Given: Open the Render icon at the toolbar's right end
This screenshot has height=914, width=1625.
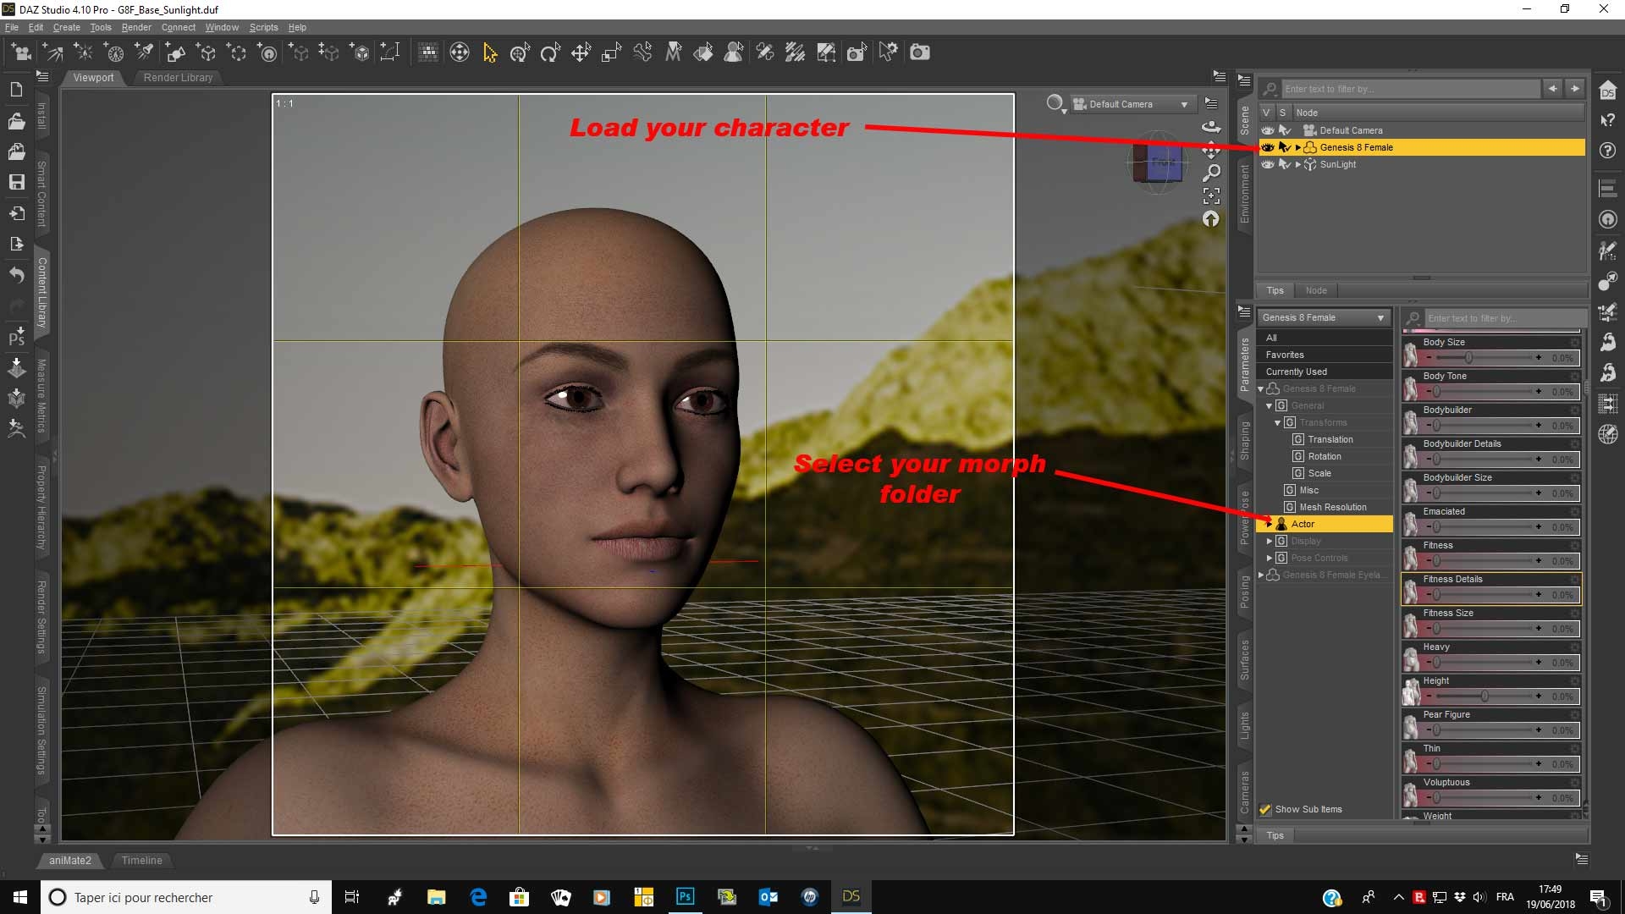Looking at the screenshot, I should 919,52.
